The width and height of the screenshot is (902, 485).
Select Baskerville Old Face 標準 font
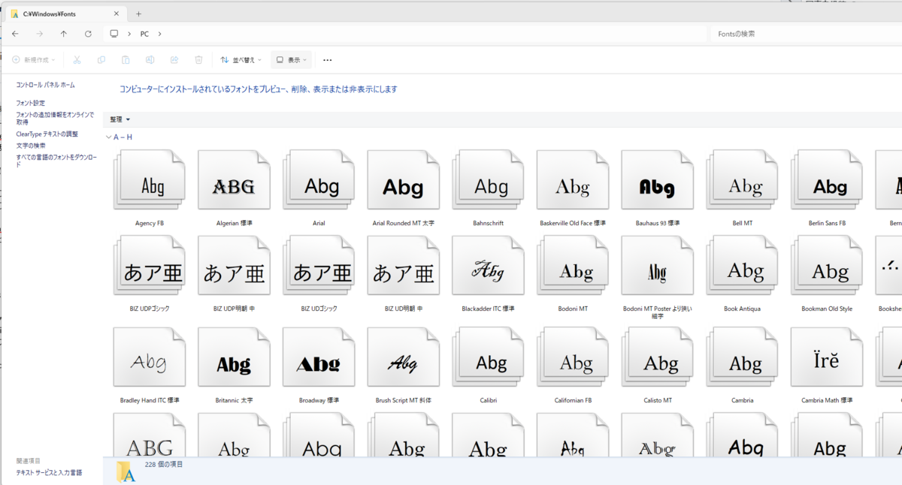coord(573,181)
